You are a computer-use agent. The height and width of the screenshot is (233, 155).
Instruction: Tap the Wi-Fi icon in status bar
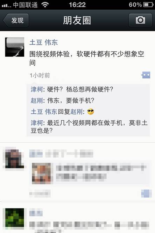point(45,5)
